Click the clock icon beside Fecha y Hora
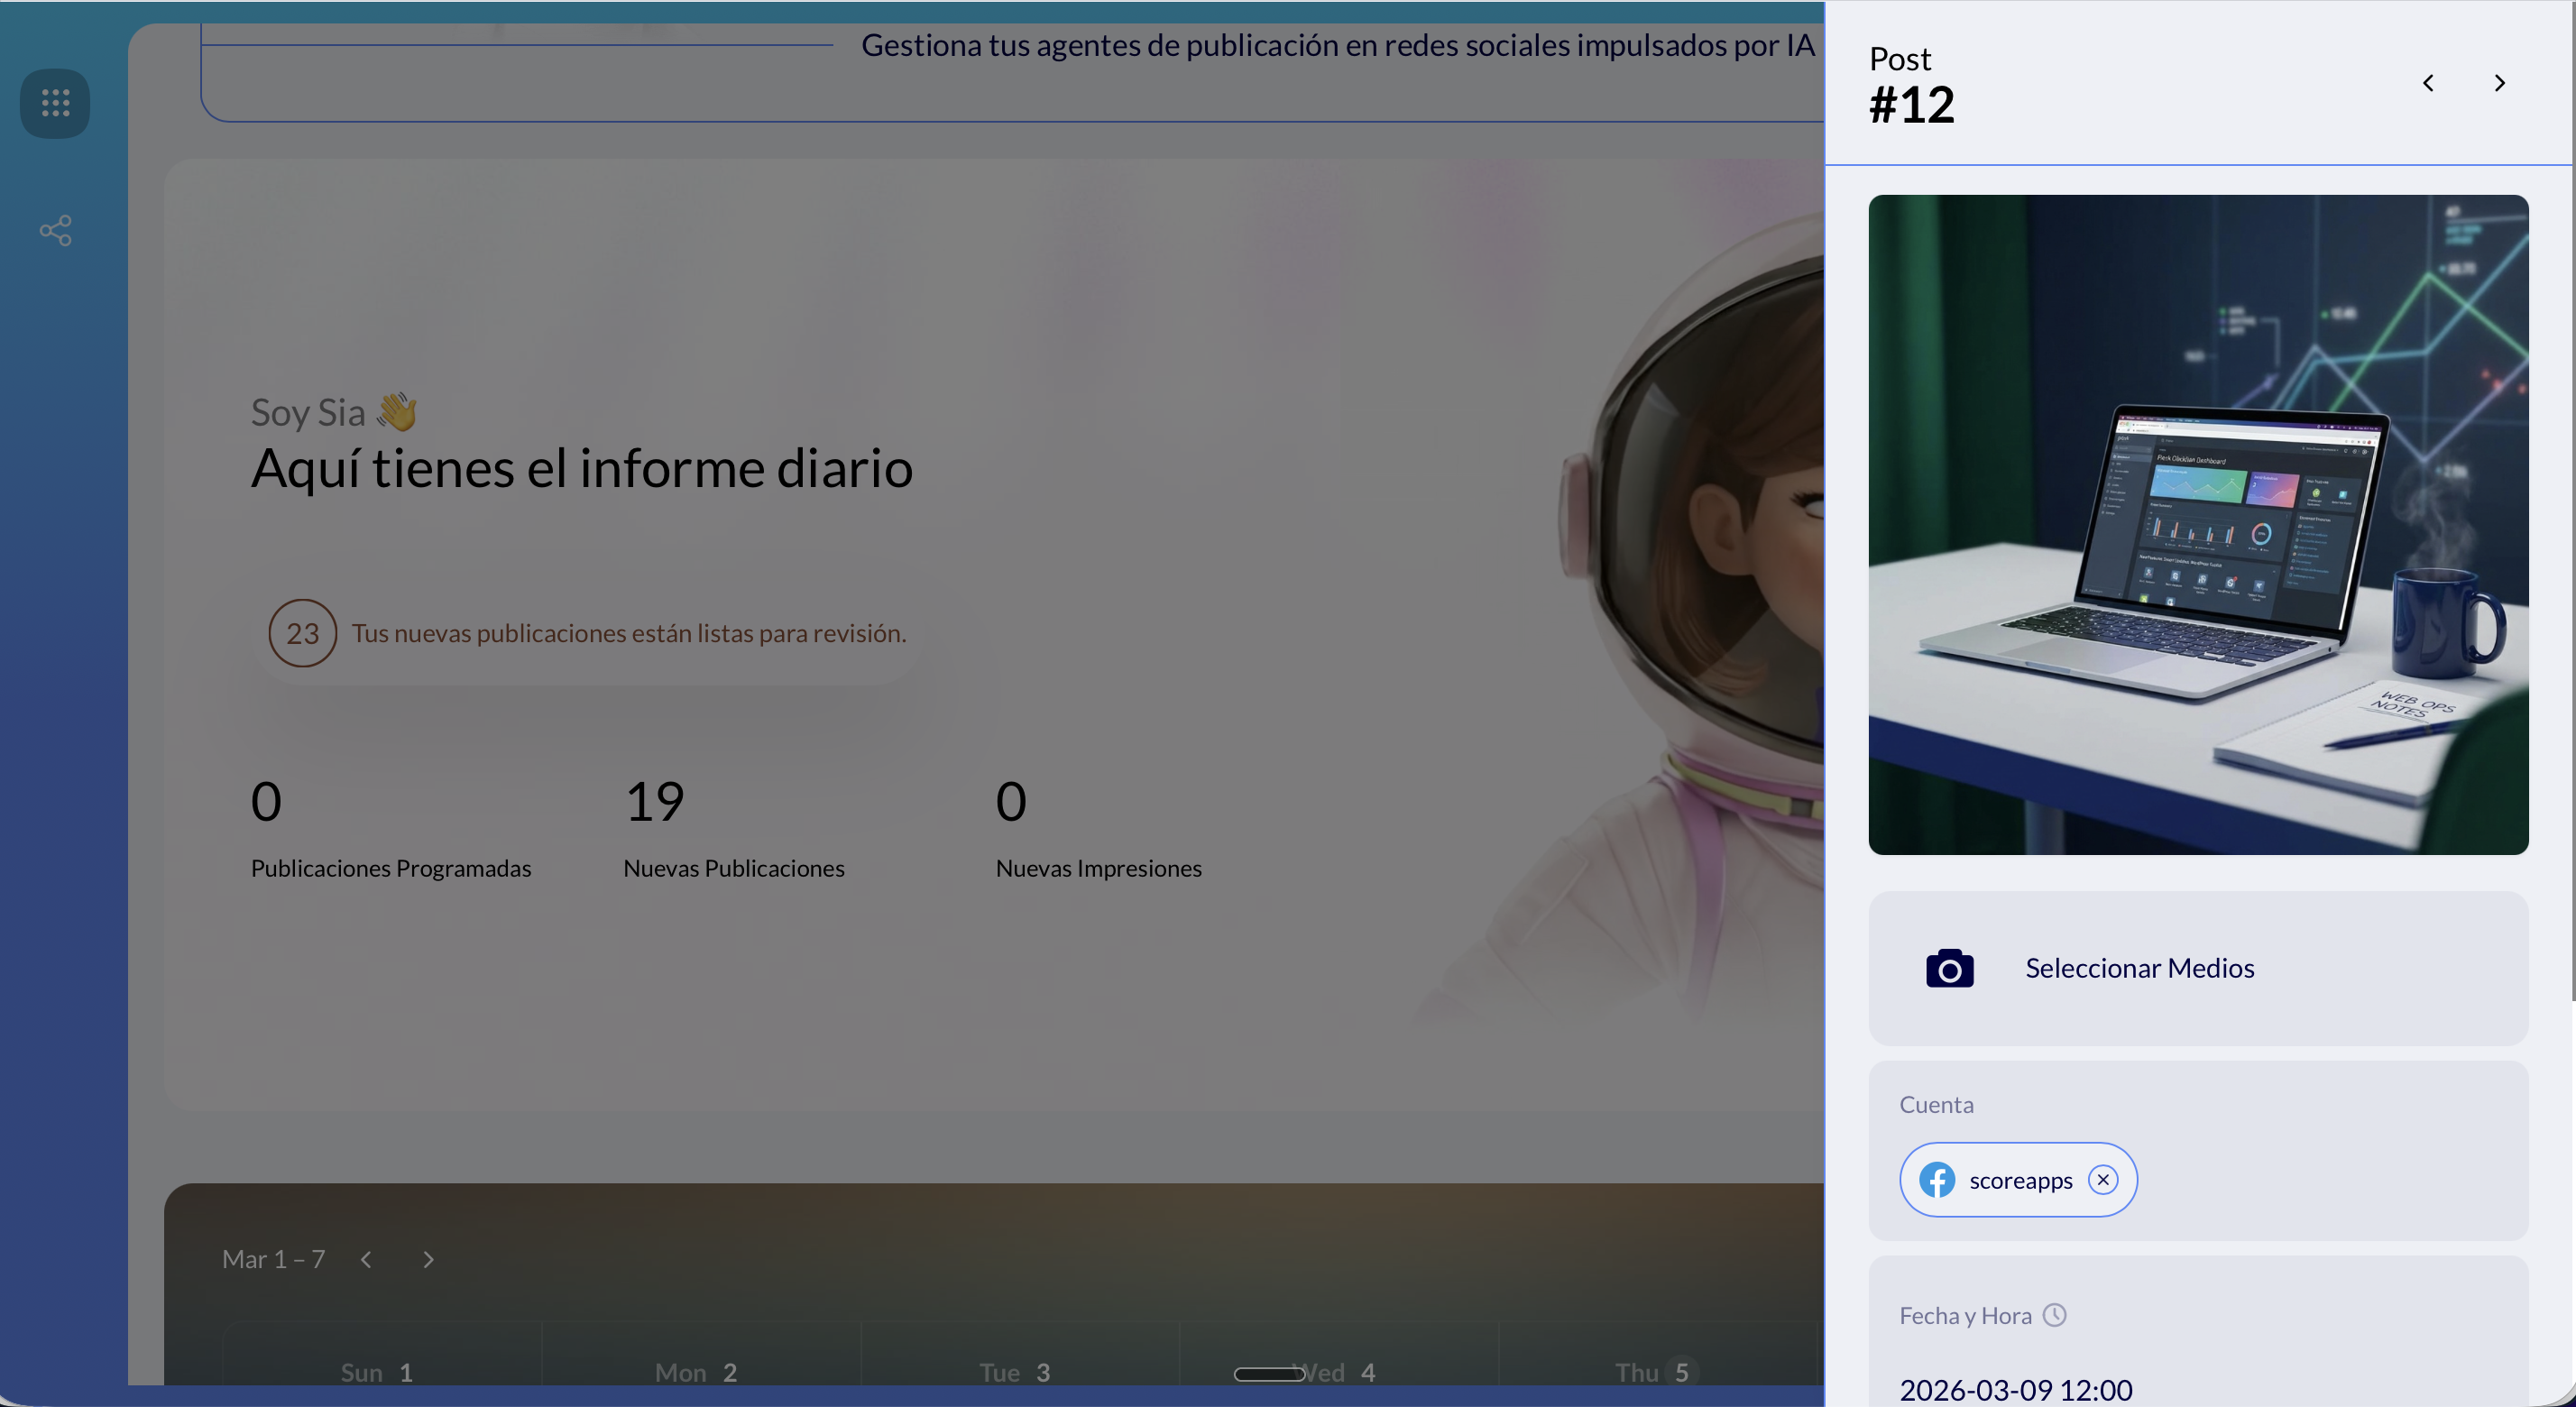 tap(2055, 1315)
